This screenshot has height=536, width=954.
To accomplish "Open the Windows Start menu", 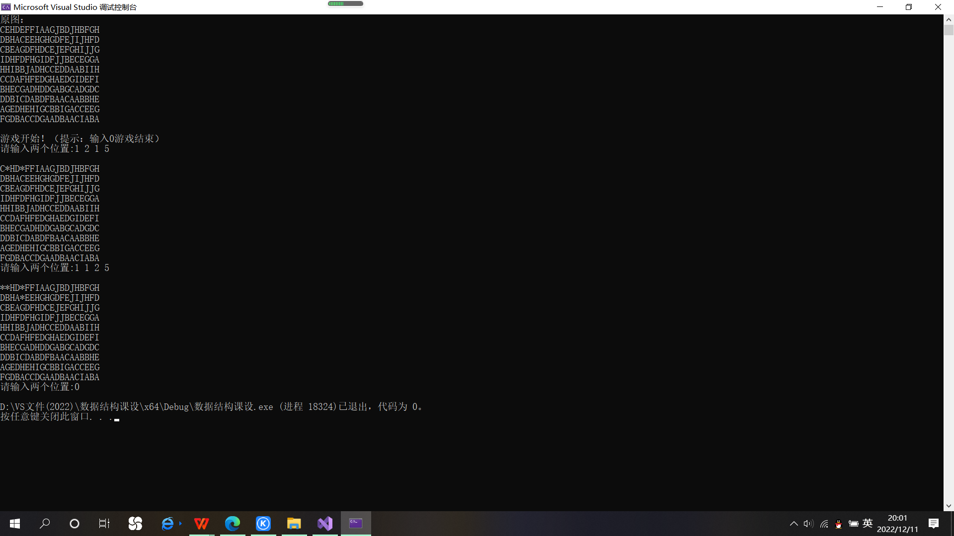I will click(15, 524).
